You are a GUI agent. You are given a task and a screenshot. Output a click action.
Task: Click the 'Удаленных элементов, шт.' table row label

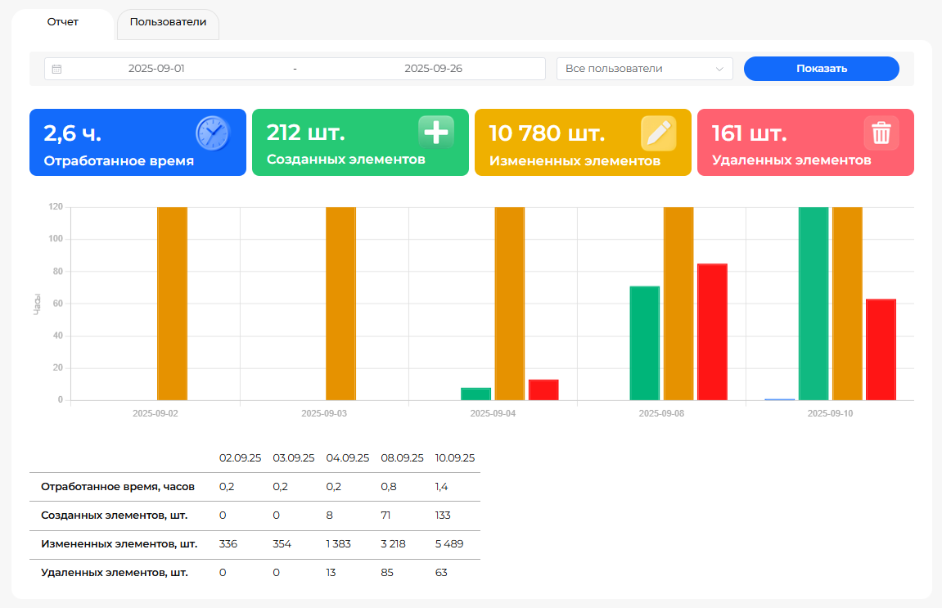click(x=115, y=573)
